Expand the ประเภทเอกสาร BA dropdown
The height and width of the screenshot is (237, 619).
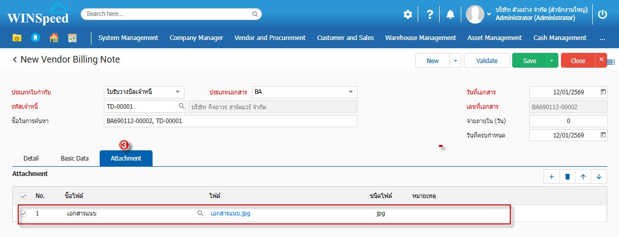pyautogui.click(x=351, y=92)
